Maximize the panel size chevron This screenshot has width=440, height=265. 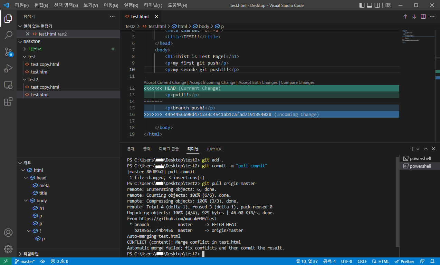[x=426, y=149]
